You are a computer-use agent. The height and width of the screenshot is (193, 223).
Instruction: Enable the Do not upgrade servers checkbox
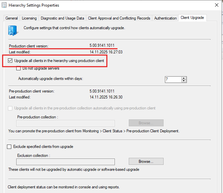click(19, 68)
